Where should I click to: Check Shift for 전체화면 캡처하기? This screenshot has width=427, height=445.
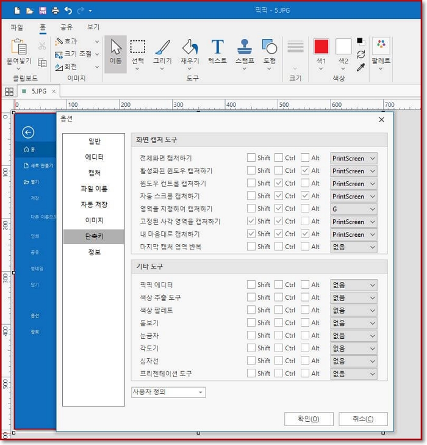tap(251, 157)
